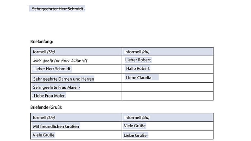Click 'formell (Sie)' header in Briefanfang table
Screen dimensions: 251x141
pyautogui.click(x=44, y=52)
